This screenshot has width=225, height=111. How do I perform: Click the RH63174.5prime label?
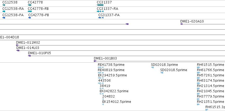pyautogui.click(x=210, y=80)
